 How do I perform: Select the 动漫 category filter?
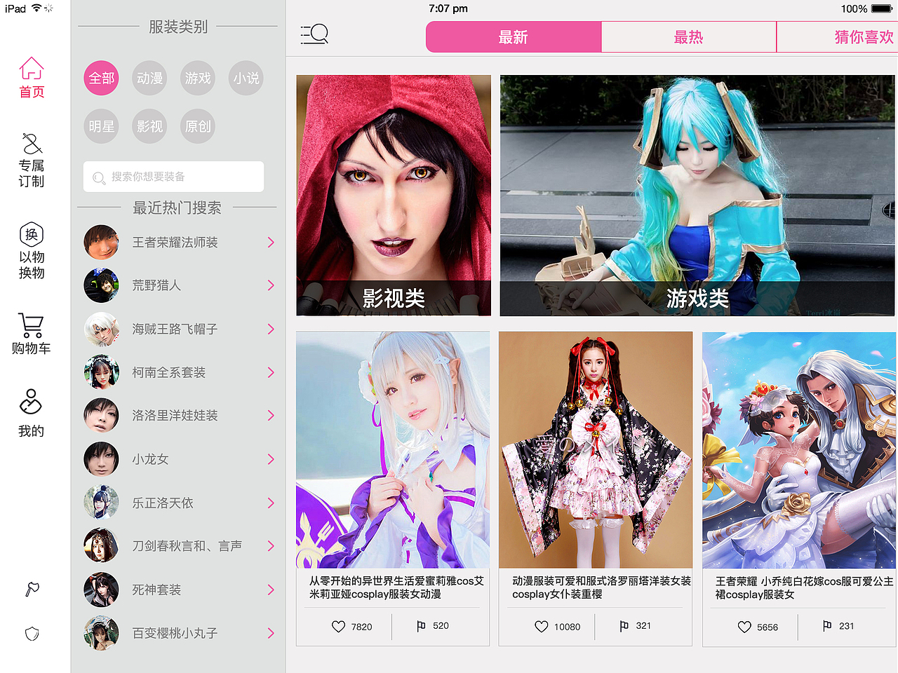(x=149, y=78)
